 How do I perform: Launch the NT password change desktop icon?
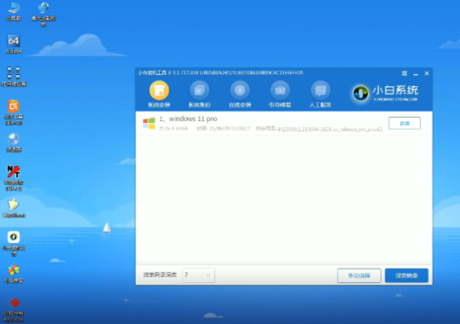point(14,177)
